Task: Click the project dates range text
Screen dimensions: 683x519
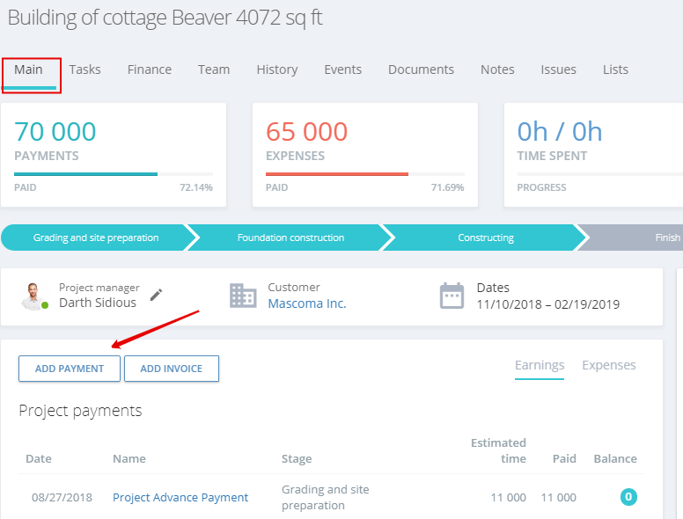Action: [548, 304]
